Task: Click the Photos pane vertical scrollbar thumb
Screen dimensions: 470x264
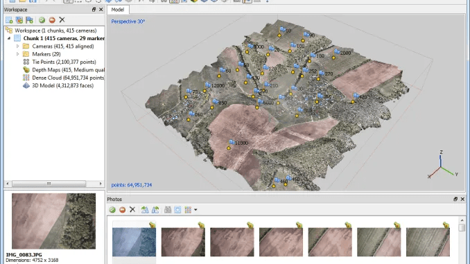Action: (462, 228)
